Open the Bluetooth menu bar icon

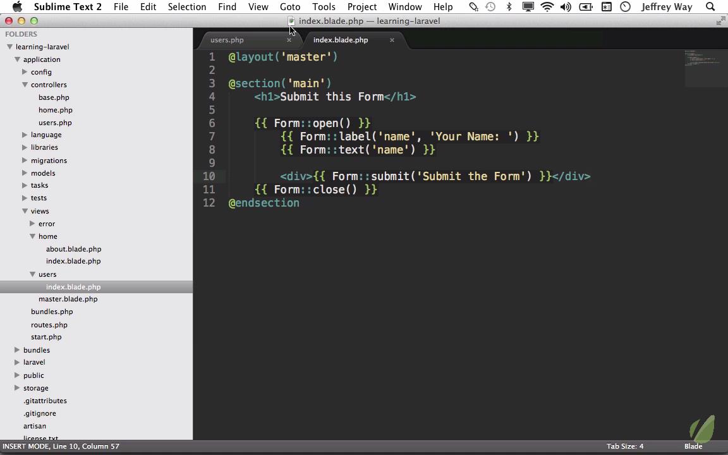(x=509, y=6)
